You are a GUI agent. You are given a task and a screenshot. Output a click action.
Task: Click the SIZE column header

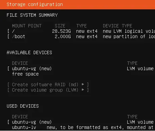point(60,26)
